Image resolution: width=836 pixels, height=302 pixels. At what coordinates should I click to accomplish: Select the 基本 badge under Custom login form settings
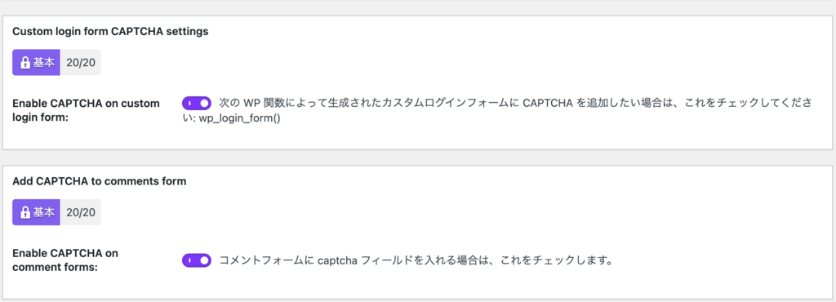(36, 63)
